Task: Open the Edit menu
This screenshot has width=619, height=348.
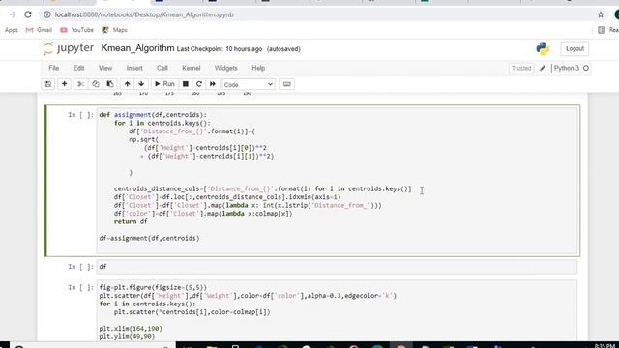Action: click(78, 68)
